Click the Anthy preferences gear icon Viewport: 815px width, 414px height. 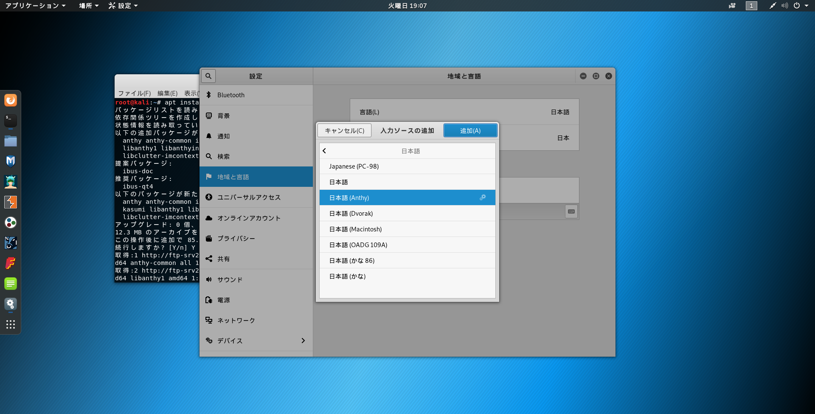[x=483, y=197]
